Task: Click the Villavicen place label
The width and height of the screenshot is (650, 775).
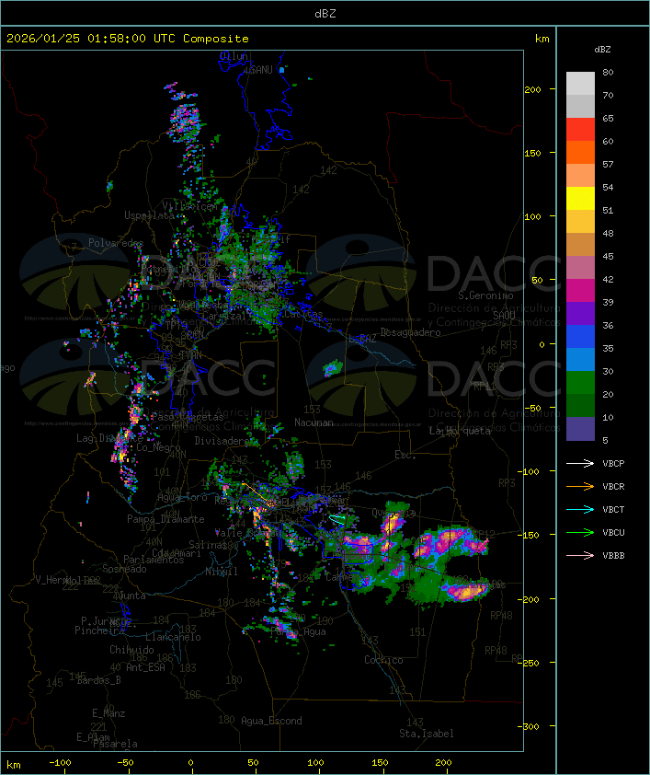Action: click(x=189, y=206)
